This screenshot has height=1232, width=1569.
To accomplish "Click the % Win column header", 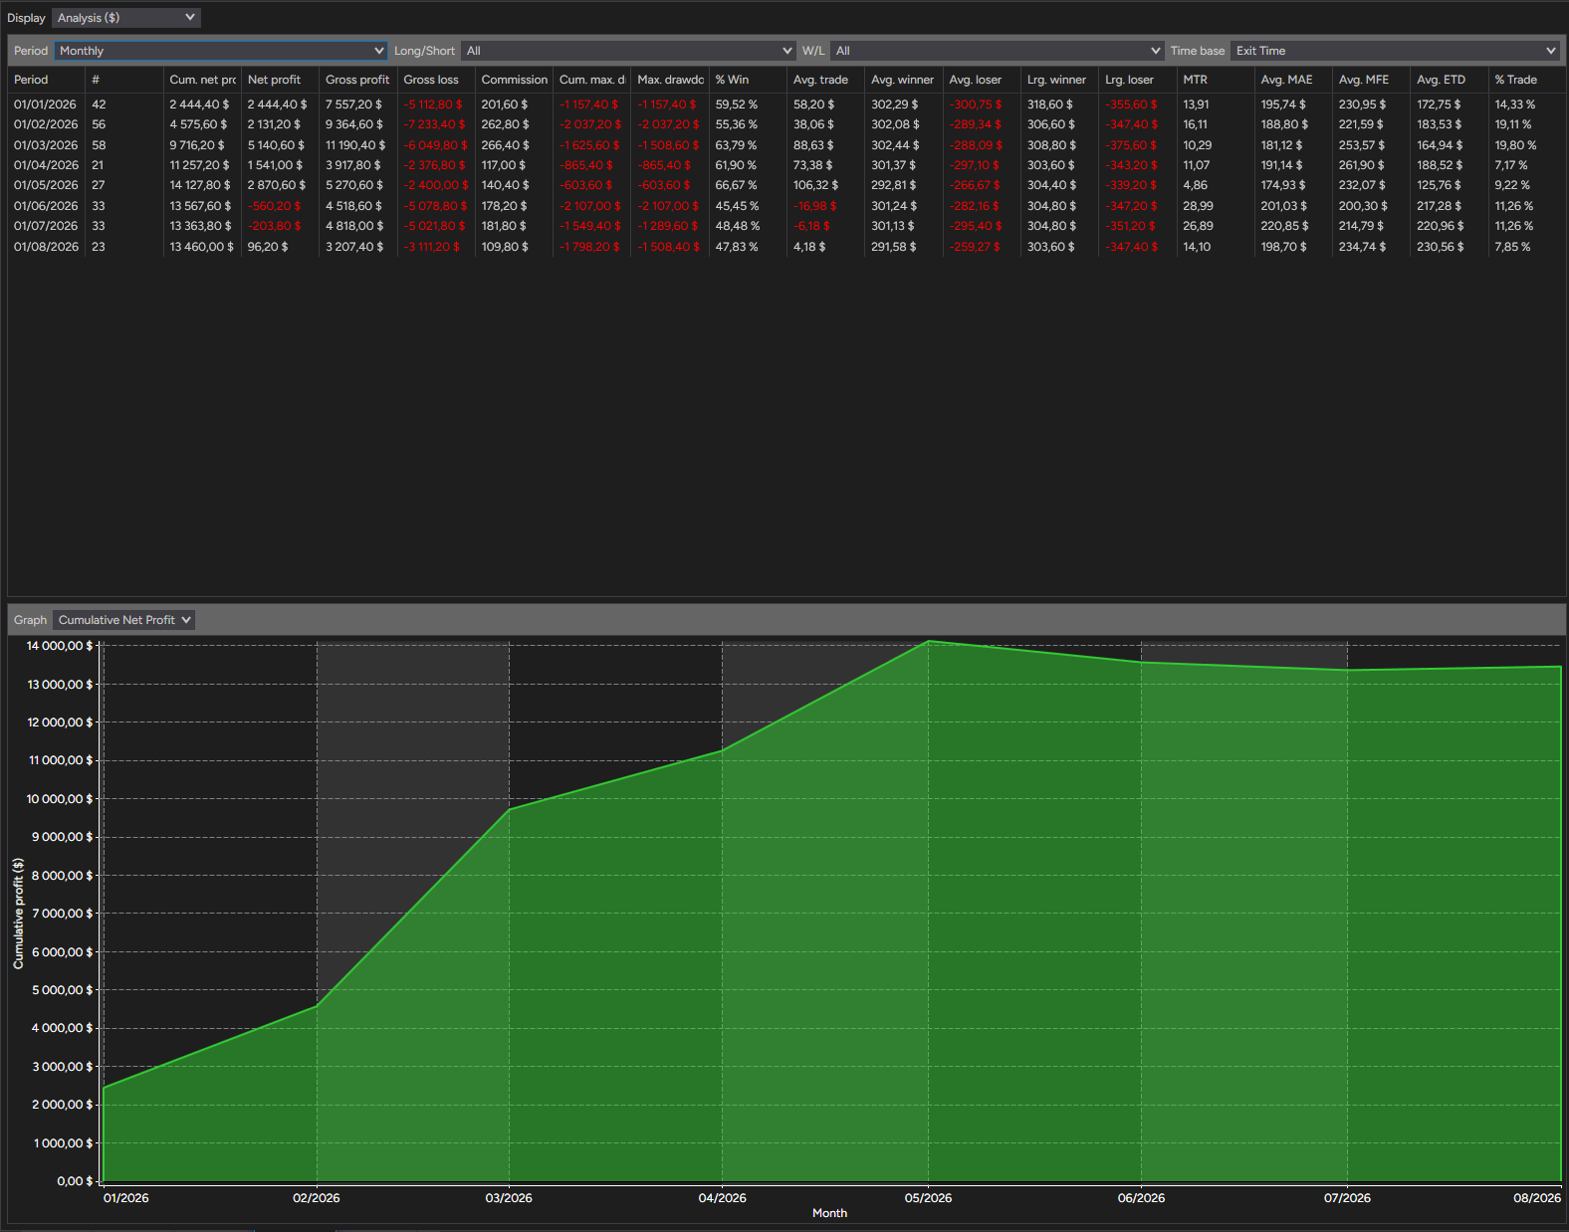I will coord(748,80).
